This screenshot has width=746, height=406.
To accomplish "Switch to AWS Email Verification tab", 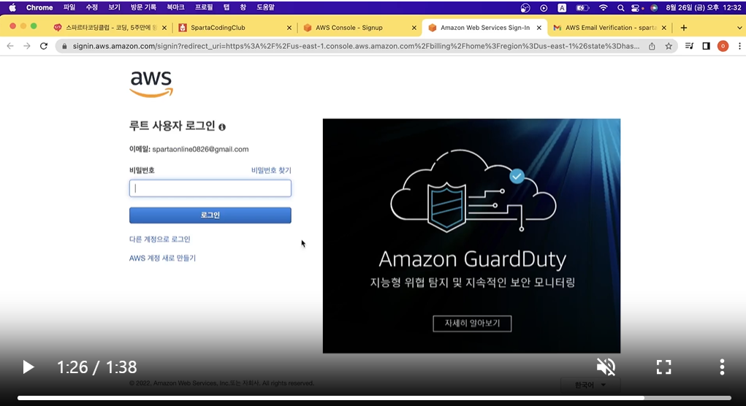I will coord(610,28).
